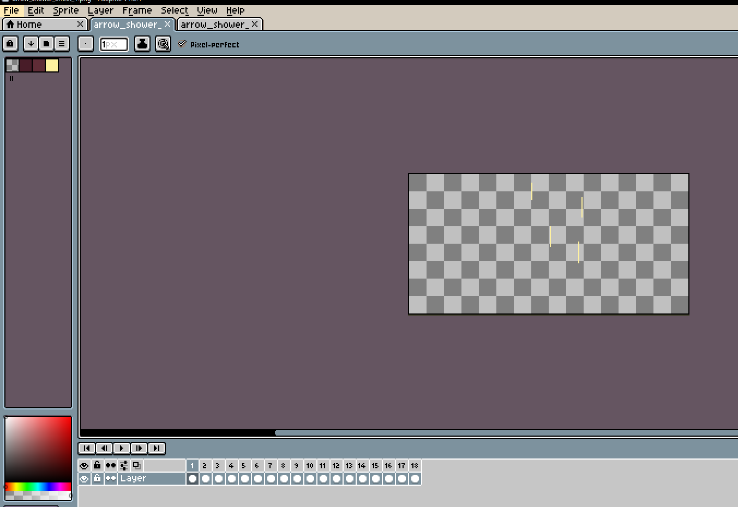Lock the Layer layer with padlock icon
This screenshot has height=507, width=738.
click(97, 479)
